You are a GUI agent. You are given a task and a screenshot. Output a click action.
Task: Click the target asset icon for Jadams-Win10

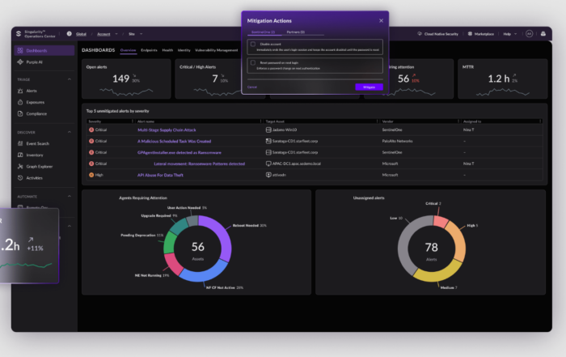click(x=268, y=130)
